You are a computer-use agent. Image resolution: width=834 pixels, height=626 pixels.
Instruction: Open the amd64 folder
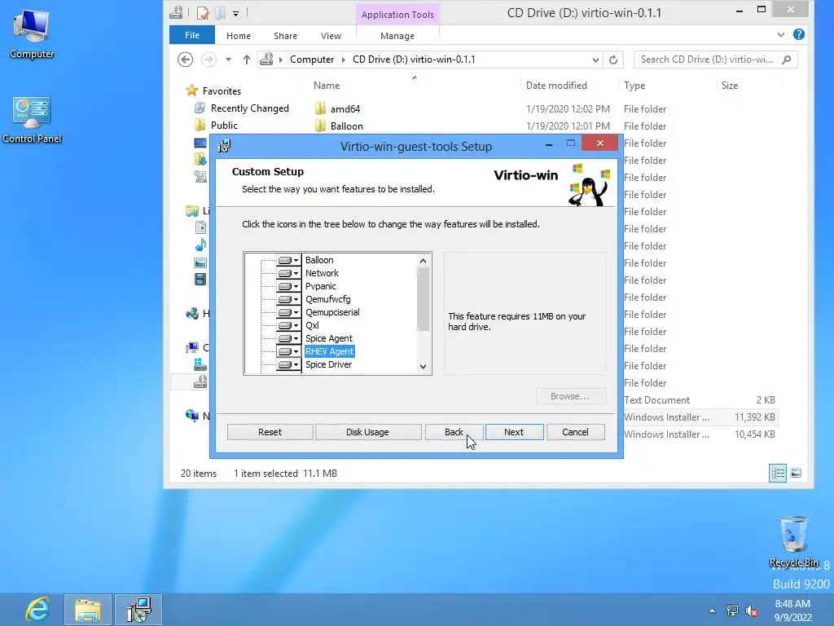pyautogui.click(x=345, y=109)
